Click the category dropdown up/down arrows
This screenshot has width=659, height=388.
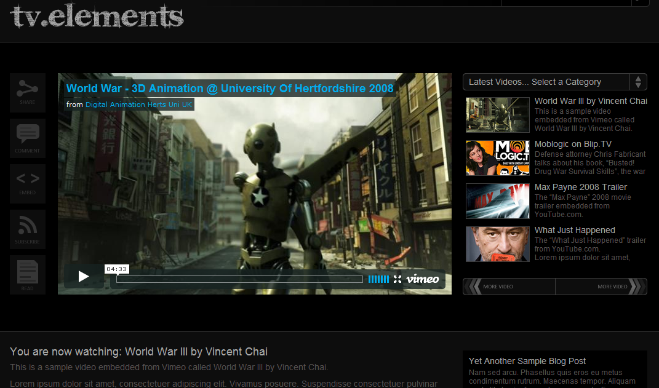tap(638, 82)
